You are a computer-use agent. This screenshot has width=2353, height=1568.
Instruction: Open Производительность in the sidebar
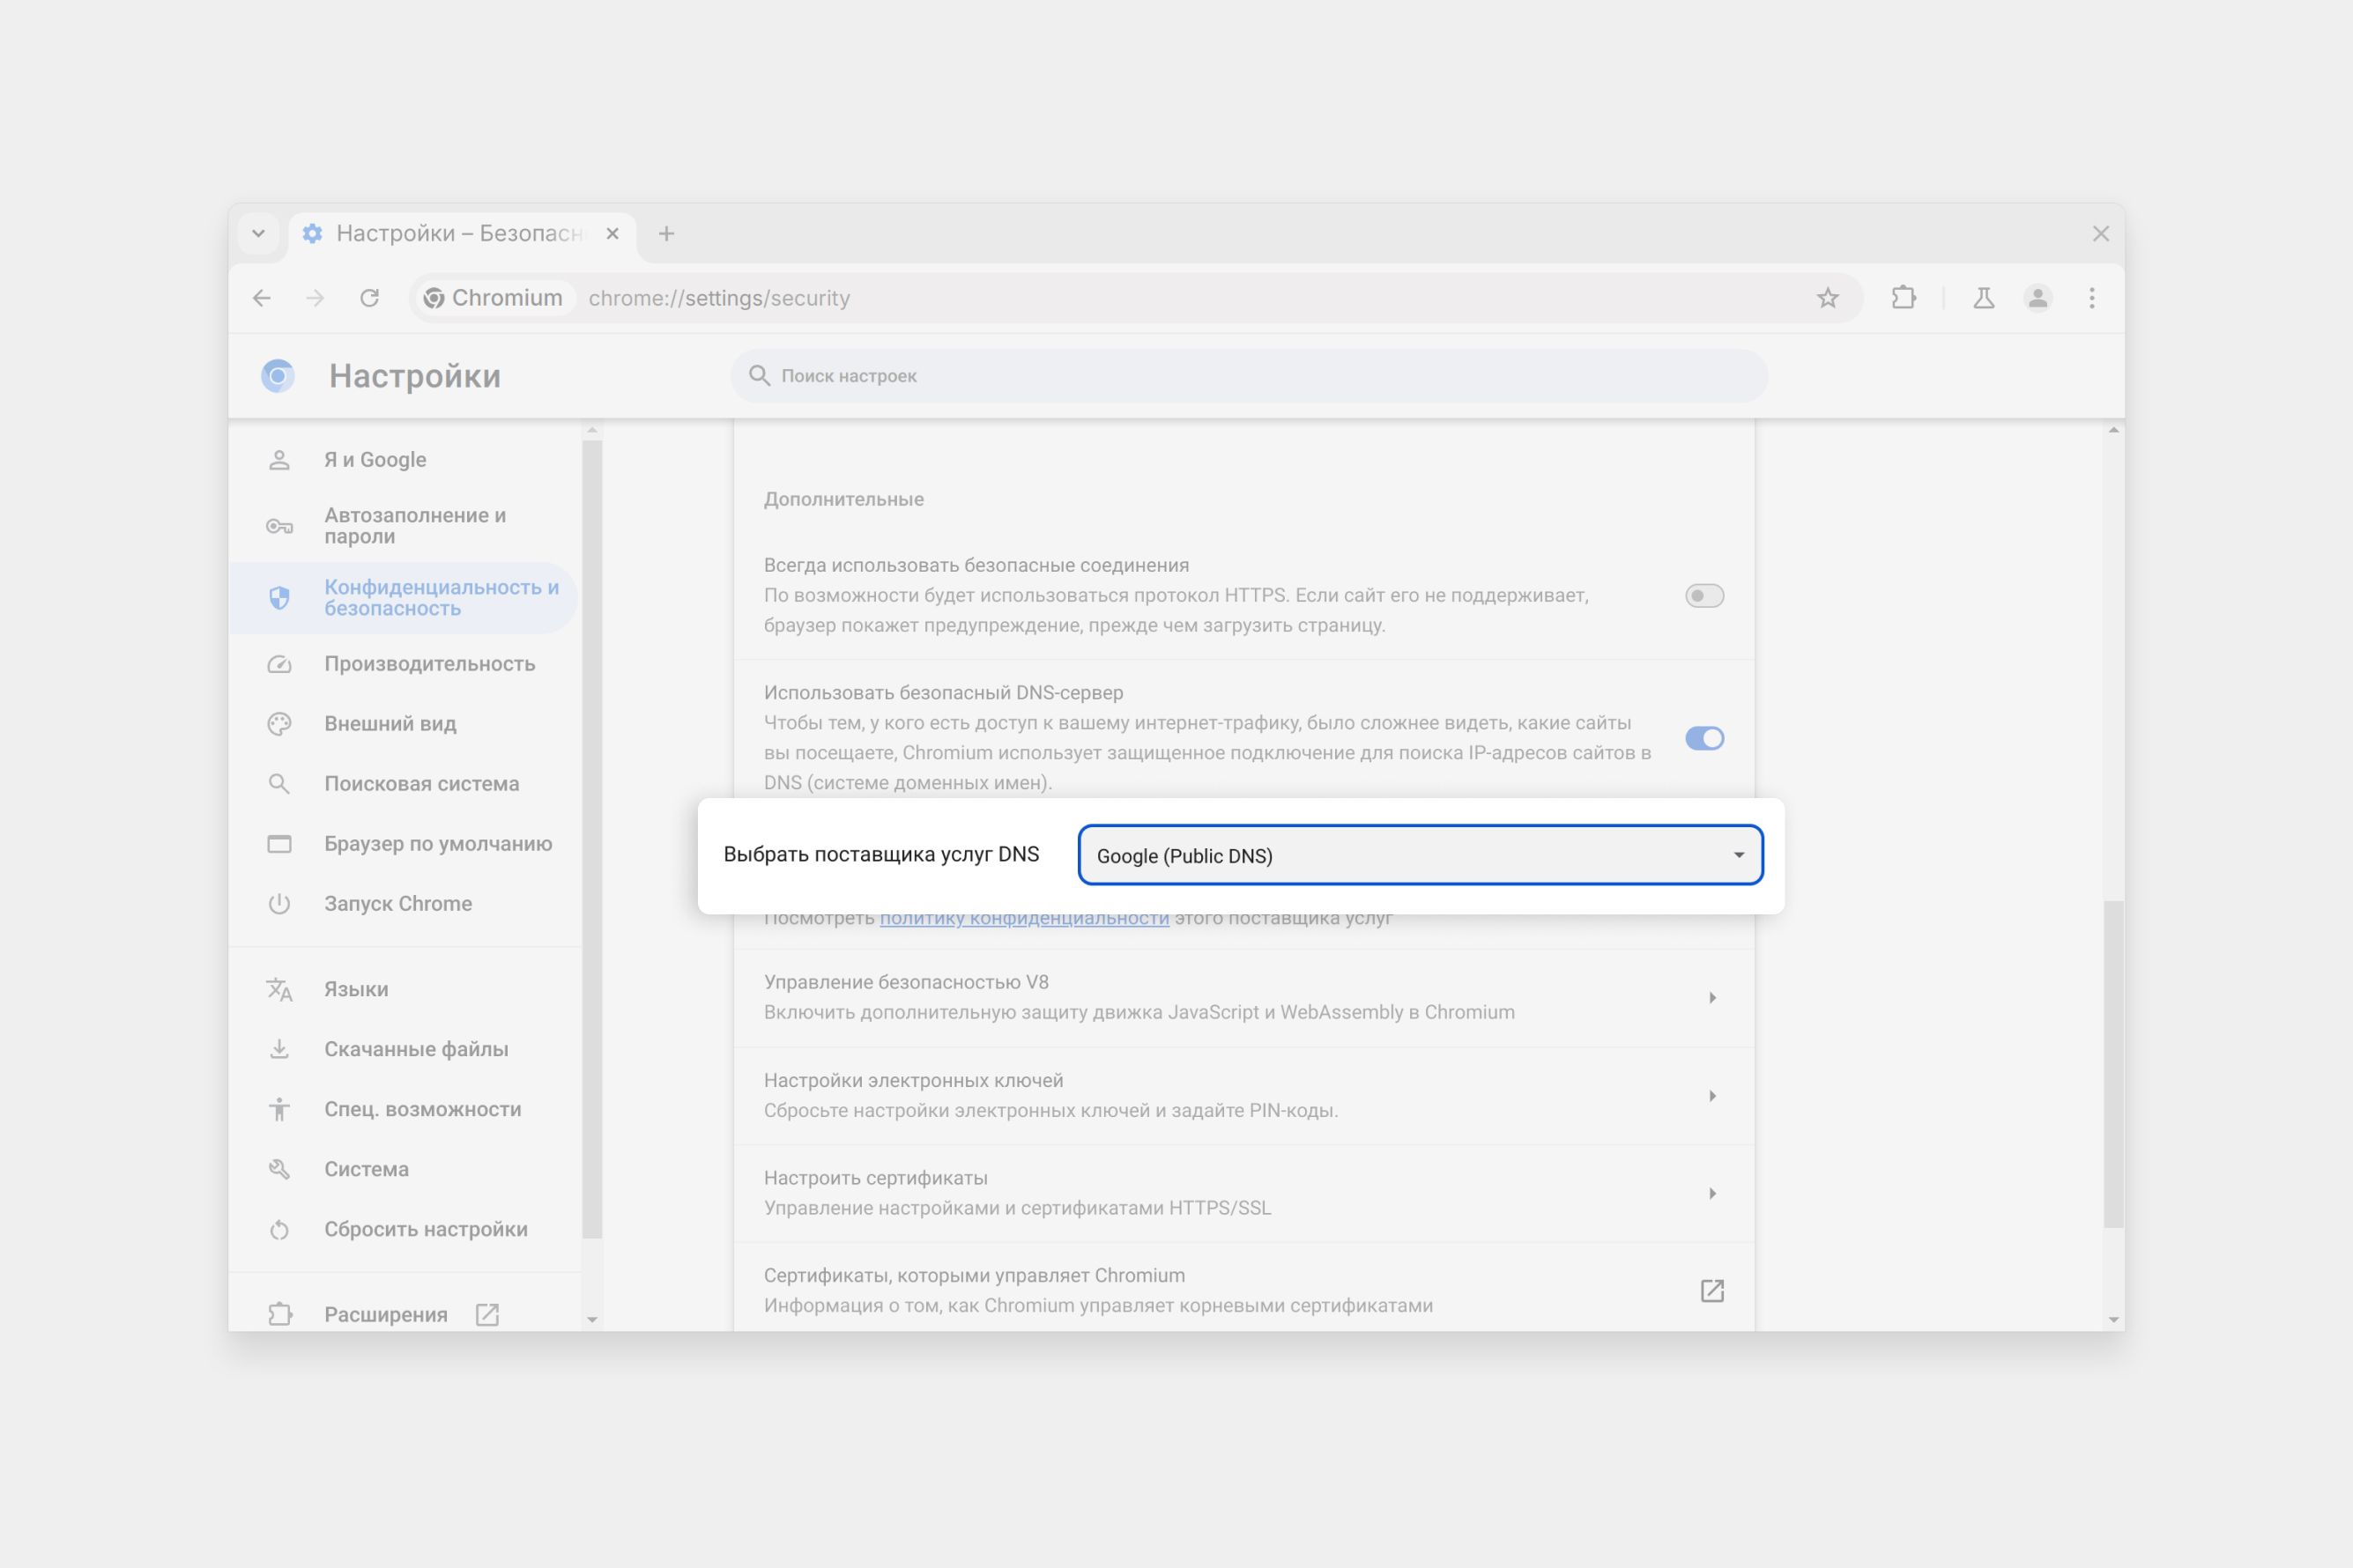click(x=429, y=664)
